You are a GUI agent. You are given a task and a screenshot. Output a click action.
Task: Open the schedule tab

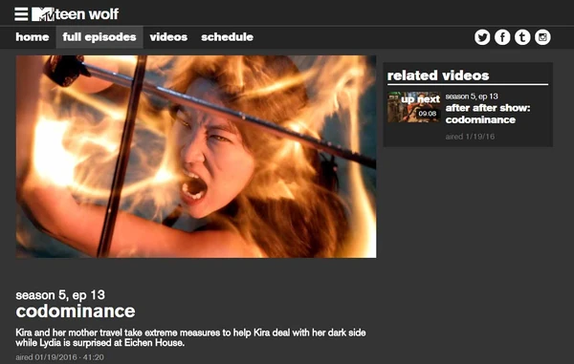pyautogui.click(x=227, y=37)
